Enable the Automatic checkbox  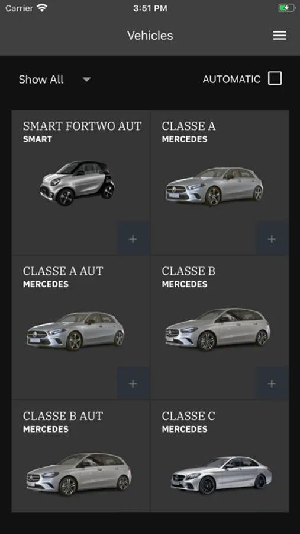(275, 78)
